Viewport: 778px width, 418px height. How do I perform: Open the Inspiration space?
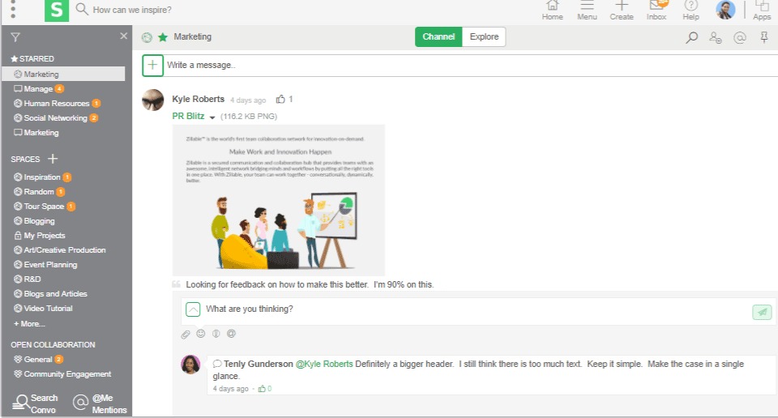click(x=42, y=177)
